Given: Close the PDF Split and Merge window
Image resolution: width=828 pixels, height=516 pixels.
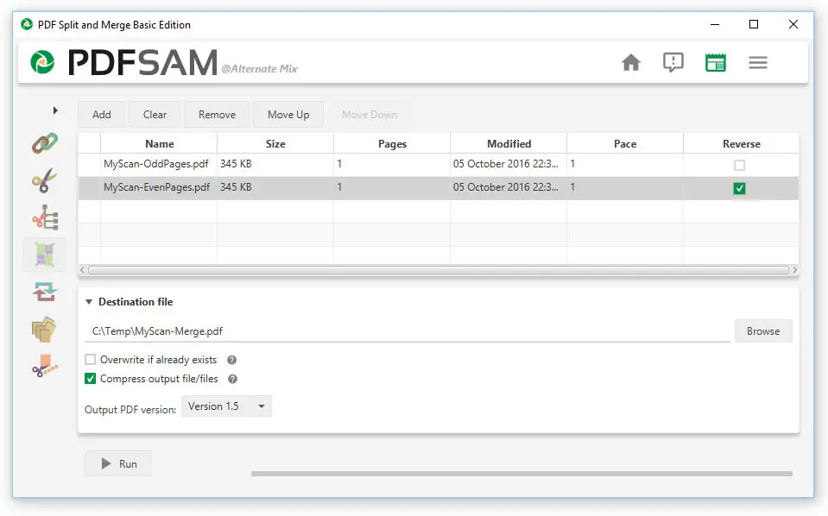Looking at the screenshot, I should pyautogui.click(x=793, y=24).
